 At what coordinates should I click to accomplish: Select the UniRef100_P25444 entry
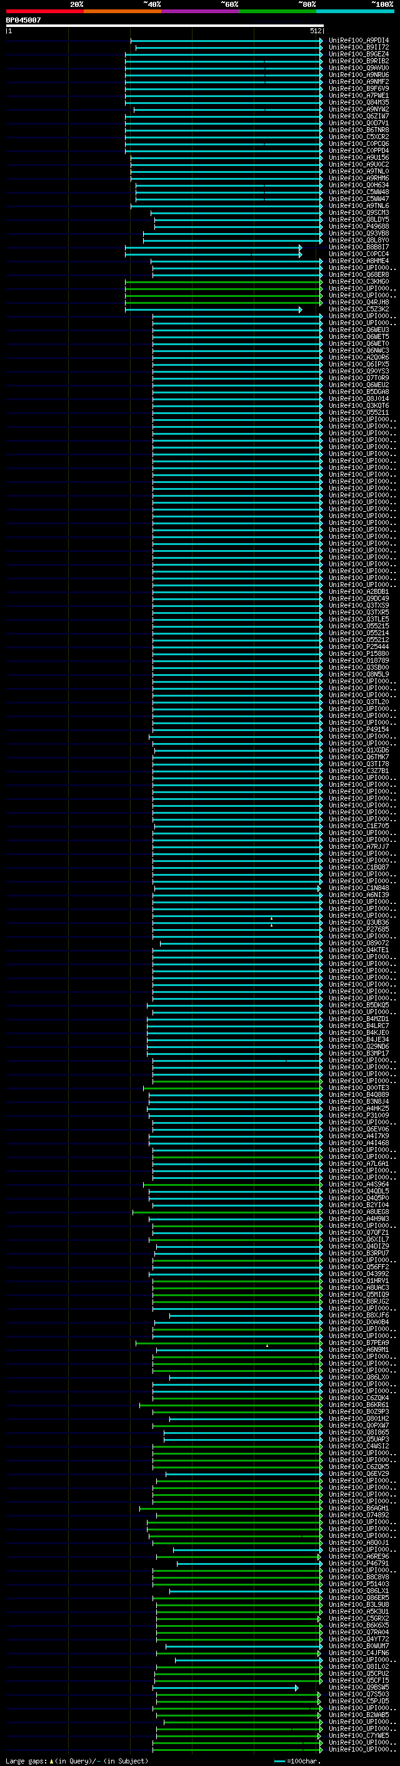click(x=359, y=647)
